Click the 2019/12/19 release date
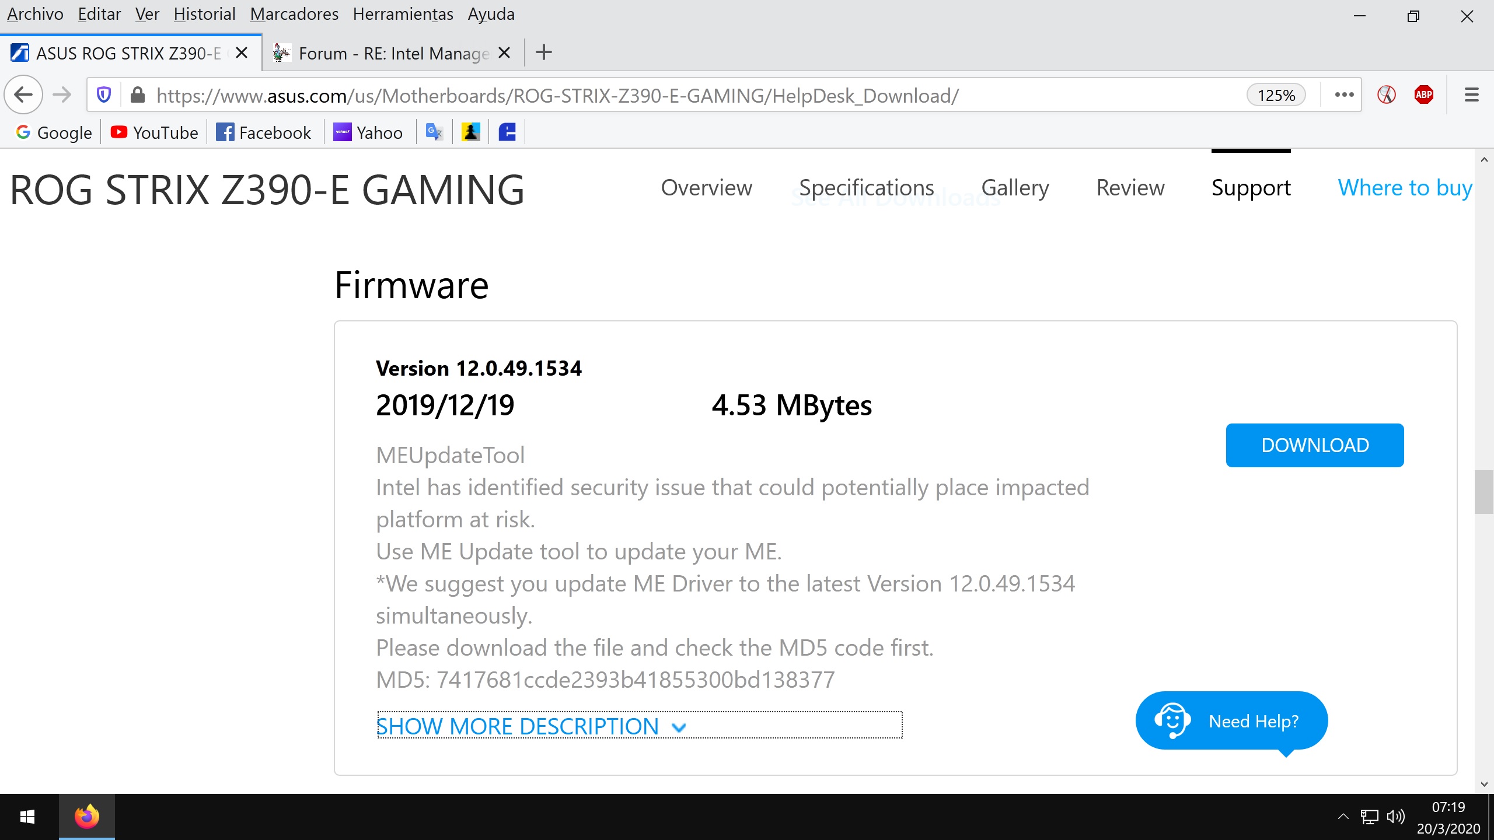 (445, 405)
